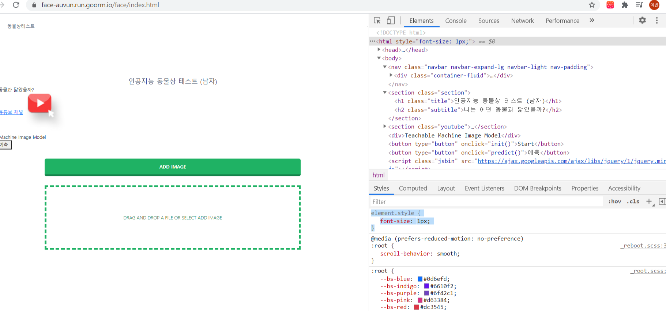Viewport: 666px width, 311px height.
Task: Select the Start button element row
Action: pyautogui.click(x=476, y=144)
